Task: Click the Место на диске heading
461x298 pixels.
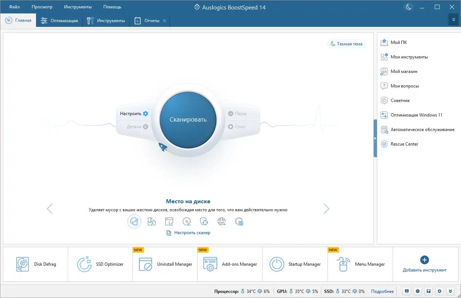Action: click(x=188, y=201)
